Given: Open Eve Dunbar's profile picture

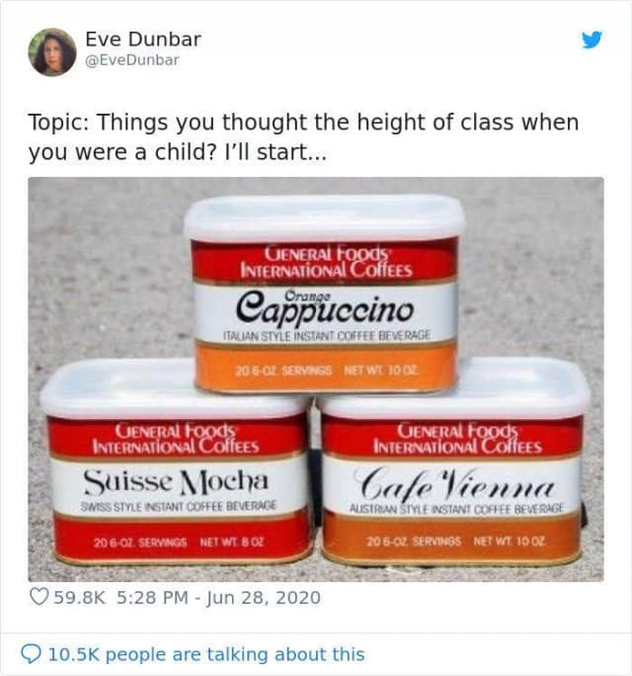Looking at the screenshot, I should coord(52,52).
